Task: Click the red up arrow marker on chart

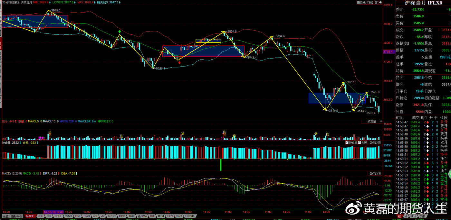Action: [179, 62]
